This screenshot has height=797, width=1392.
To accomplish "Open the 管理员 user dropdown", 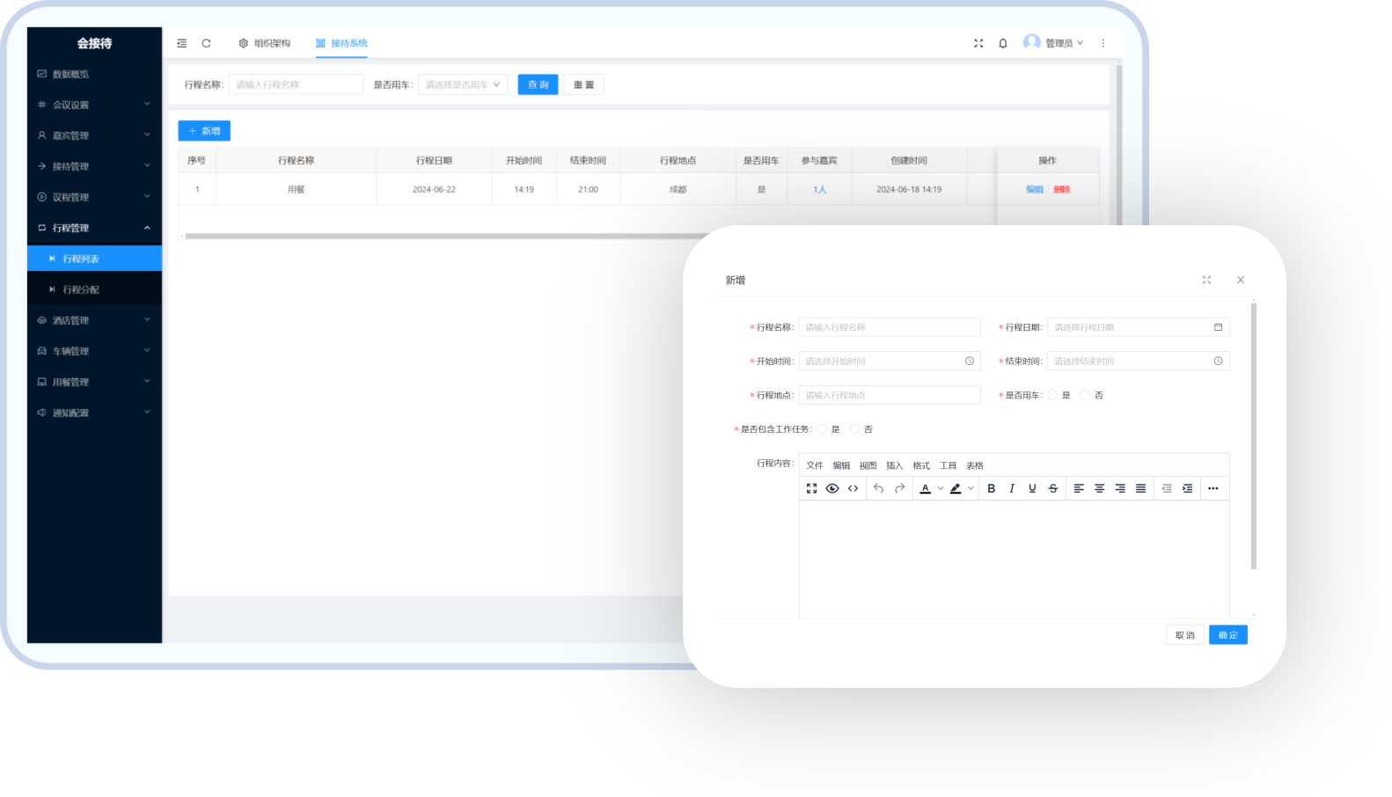I will (x=1054, y=43).
